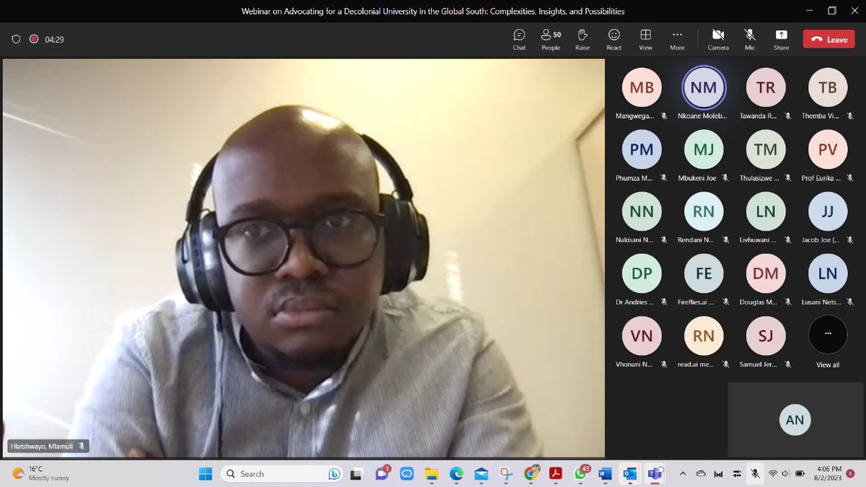Show the People participant list
866x487 pixels.
[551, 39]
